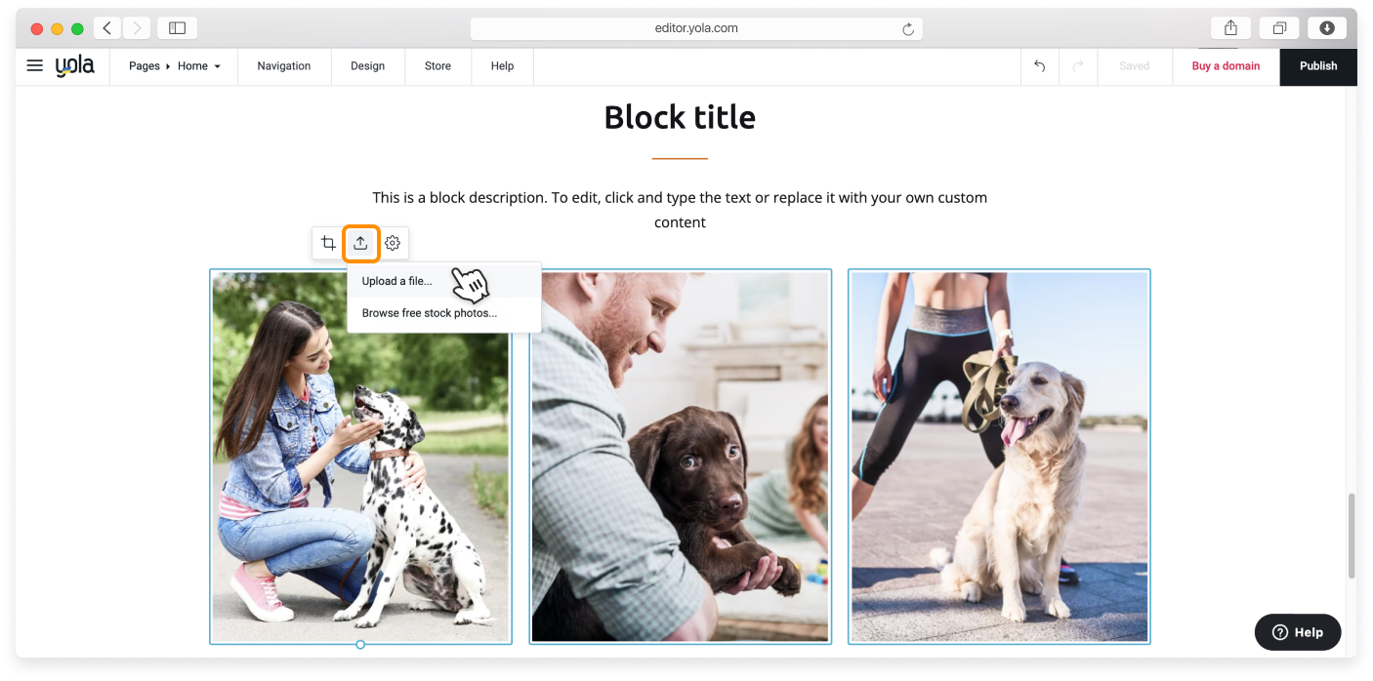The height and width of the screenshot is (681, 1373).
Task: Click the golden retriever image
Action: point(999,456)
